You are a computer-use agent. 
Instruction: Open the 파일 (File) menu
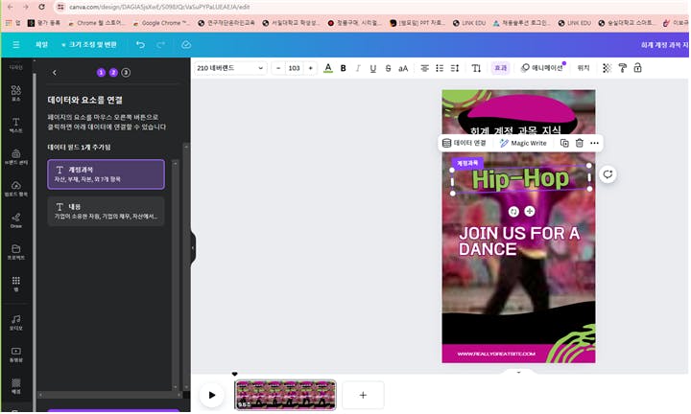pyautogui.click(x=41, y=44)
